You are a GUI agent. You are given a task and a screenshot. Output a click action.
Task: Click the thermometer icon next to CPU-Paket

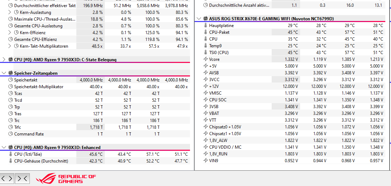tap(206, 32)
